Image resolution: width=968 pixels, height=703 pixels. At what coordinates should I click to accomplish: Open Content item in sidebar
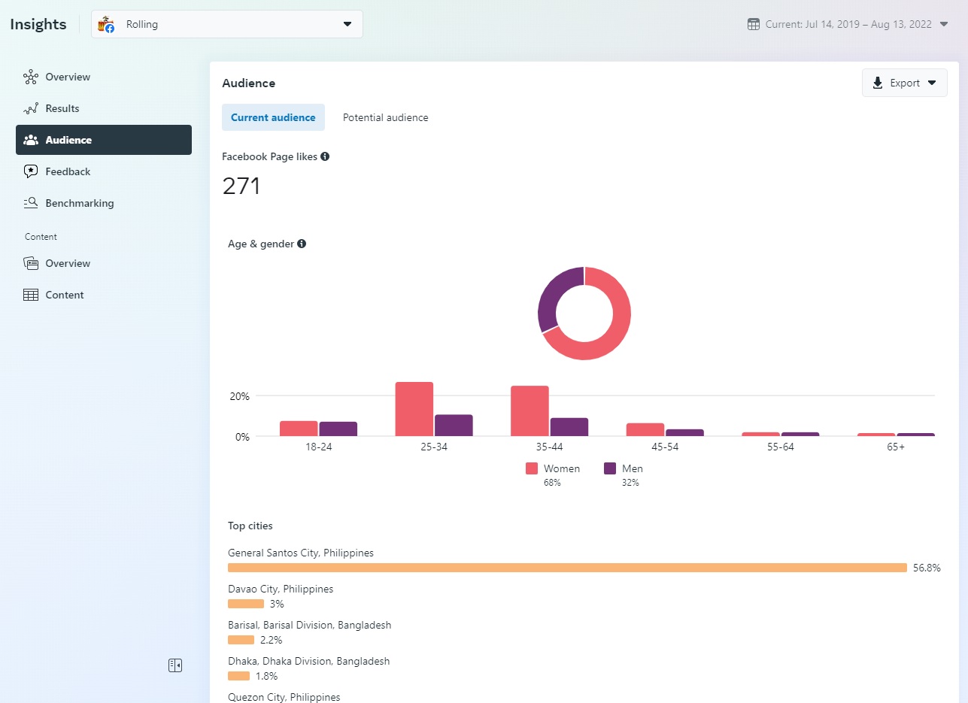click(104, 295)
